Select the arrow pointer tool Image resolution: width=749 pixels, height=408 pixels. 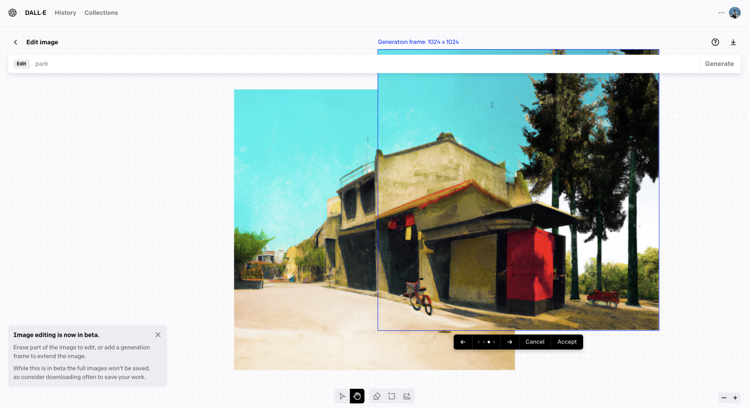342,396
